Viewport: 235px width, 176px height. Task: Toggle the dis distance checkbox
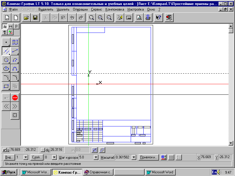pyautogui.click(x=43, y=150)
